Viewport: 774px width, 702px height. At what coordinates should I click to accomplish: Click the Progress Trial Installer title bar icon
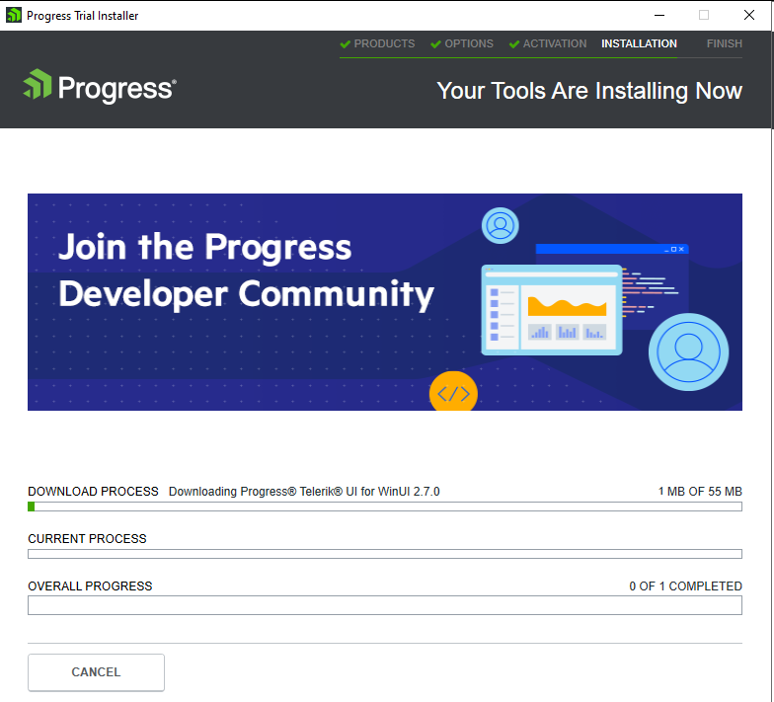click(x=14, y=16)
